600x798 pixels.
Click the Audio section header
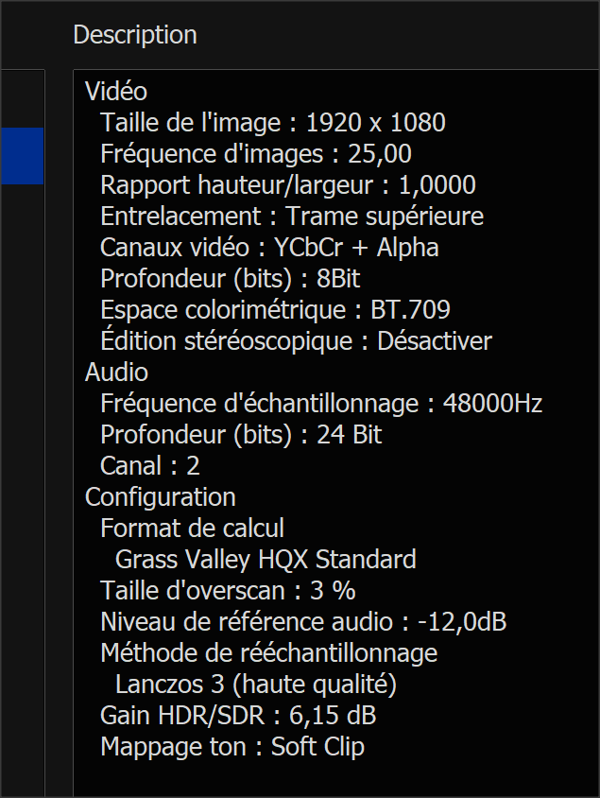click(116, 373)
